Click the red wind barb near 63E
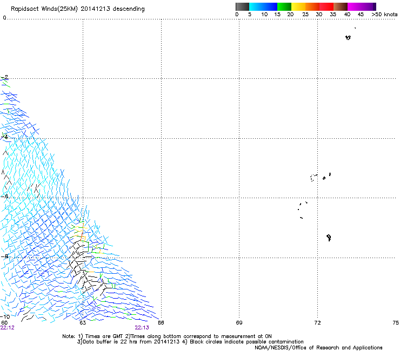Viewport: 400px width, 351px height. click(x=82, y=237)
